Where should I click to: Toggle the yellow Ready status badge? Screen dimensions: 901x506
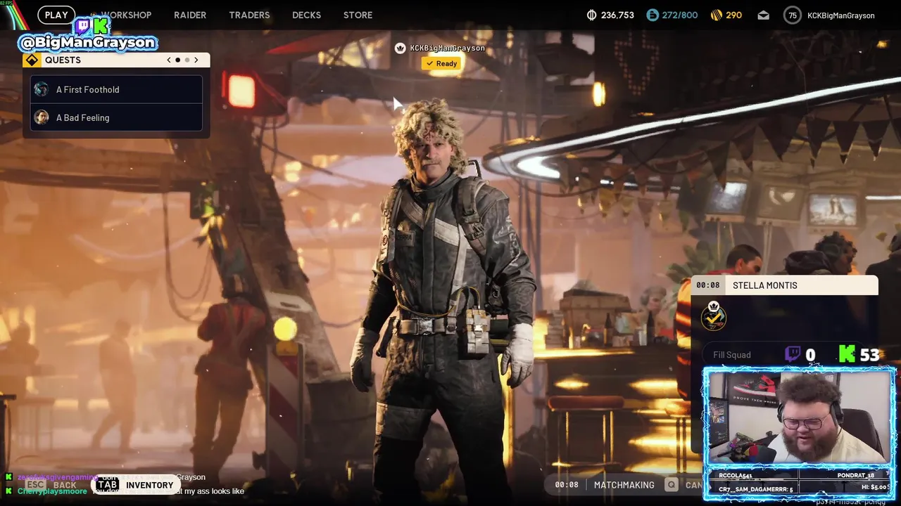coord(441,63)
